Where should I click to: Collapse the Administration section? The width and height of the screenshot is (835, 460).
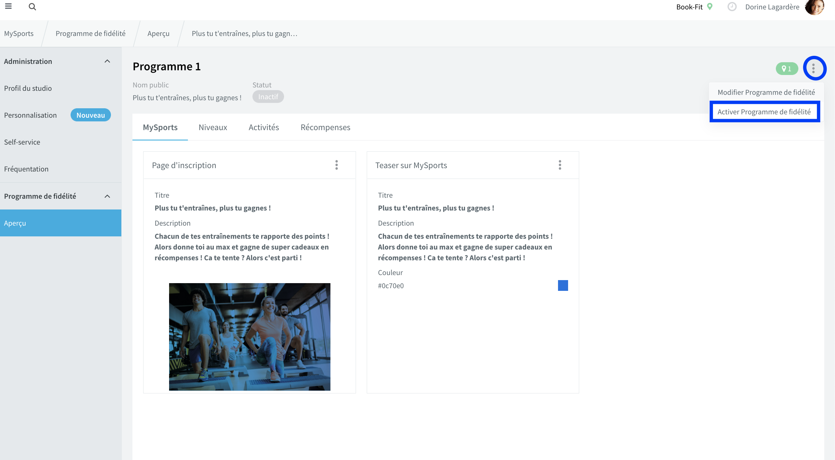click(107, 61)
